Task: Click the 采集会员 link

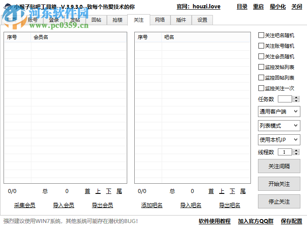Action: point(25,205)
